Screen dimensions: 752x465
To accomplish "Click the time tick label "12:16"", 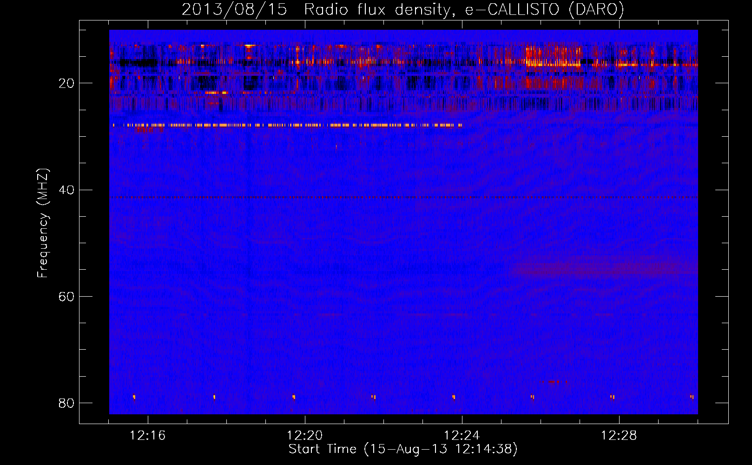I will click(x=147, y=436).
